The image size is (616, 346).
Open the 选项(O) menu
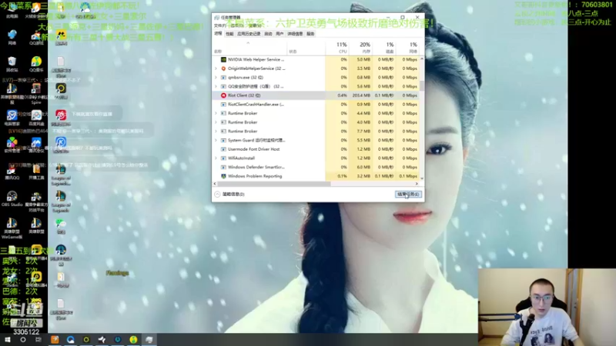coord(237,25)
